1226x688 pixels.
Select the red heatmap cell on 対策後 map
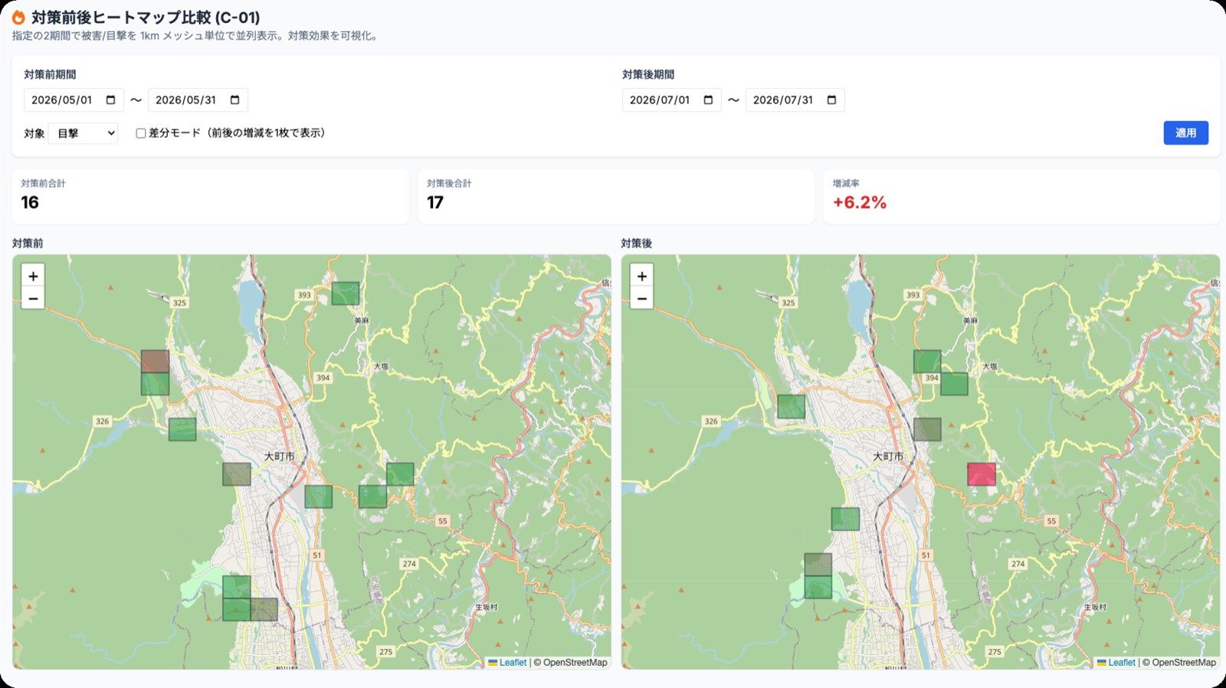[x=982, y=474]
